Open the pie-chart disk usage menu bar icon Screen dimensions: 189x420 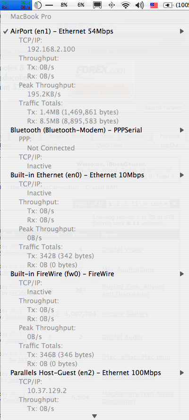coord(38,5)
